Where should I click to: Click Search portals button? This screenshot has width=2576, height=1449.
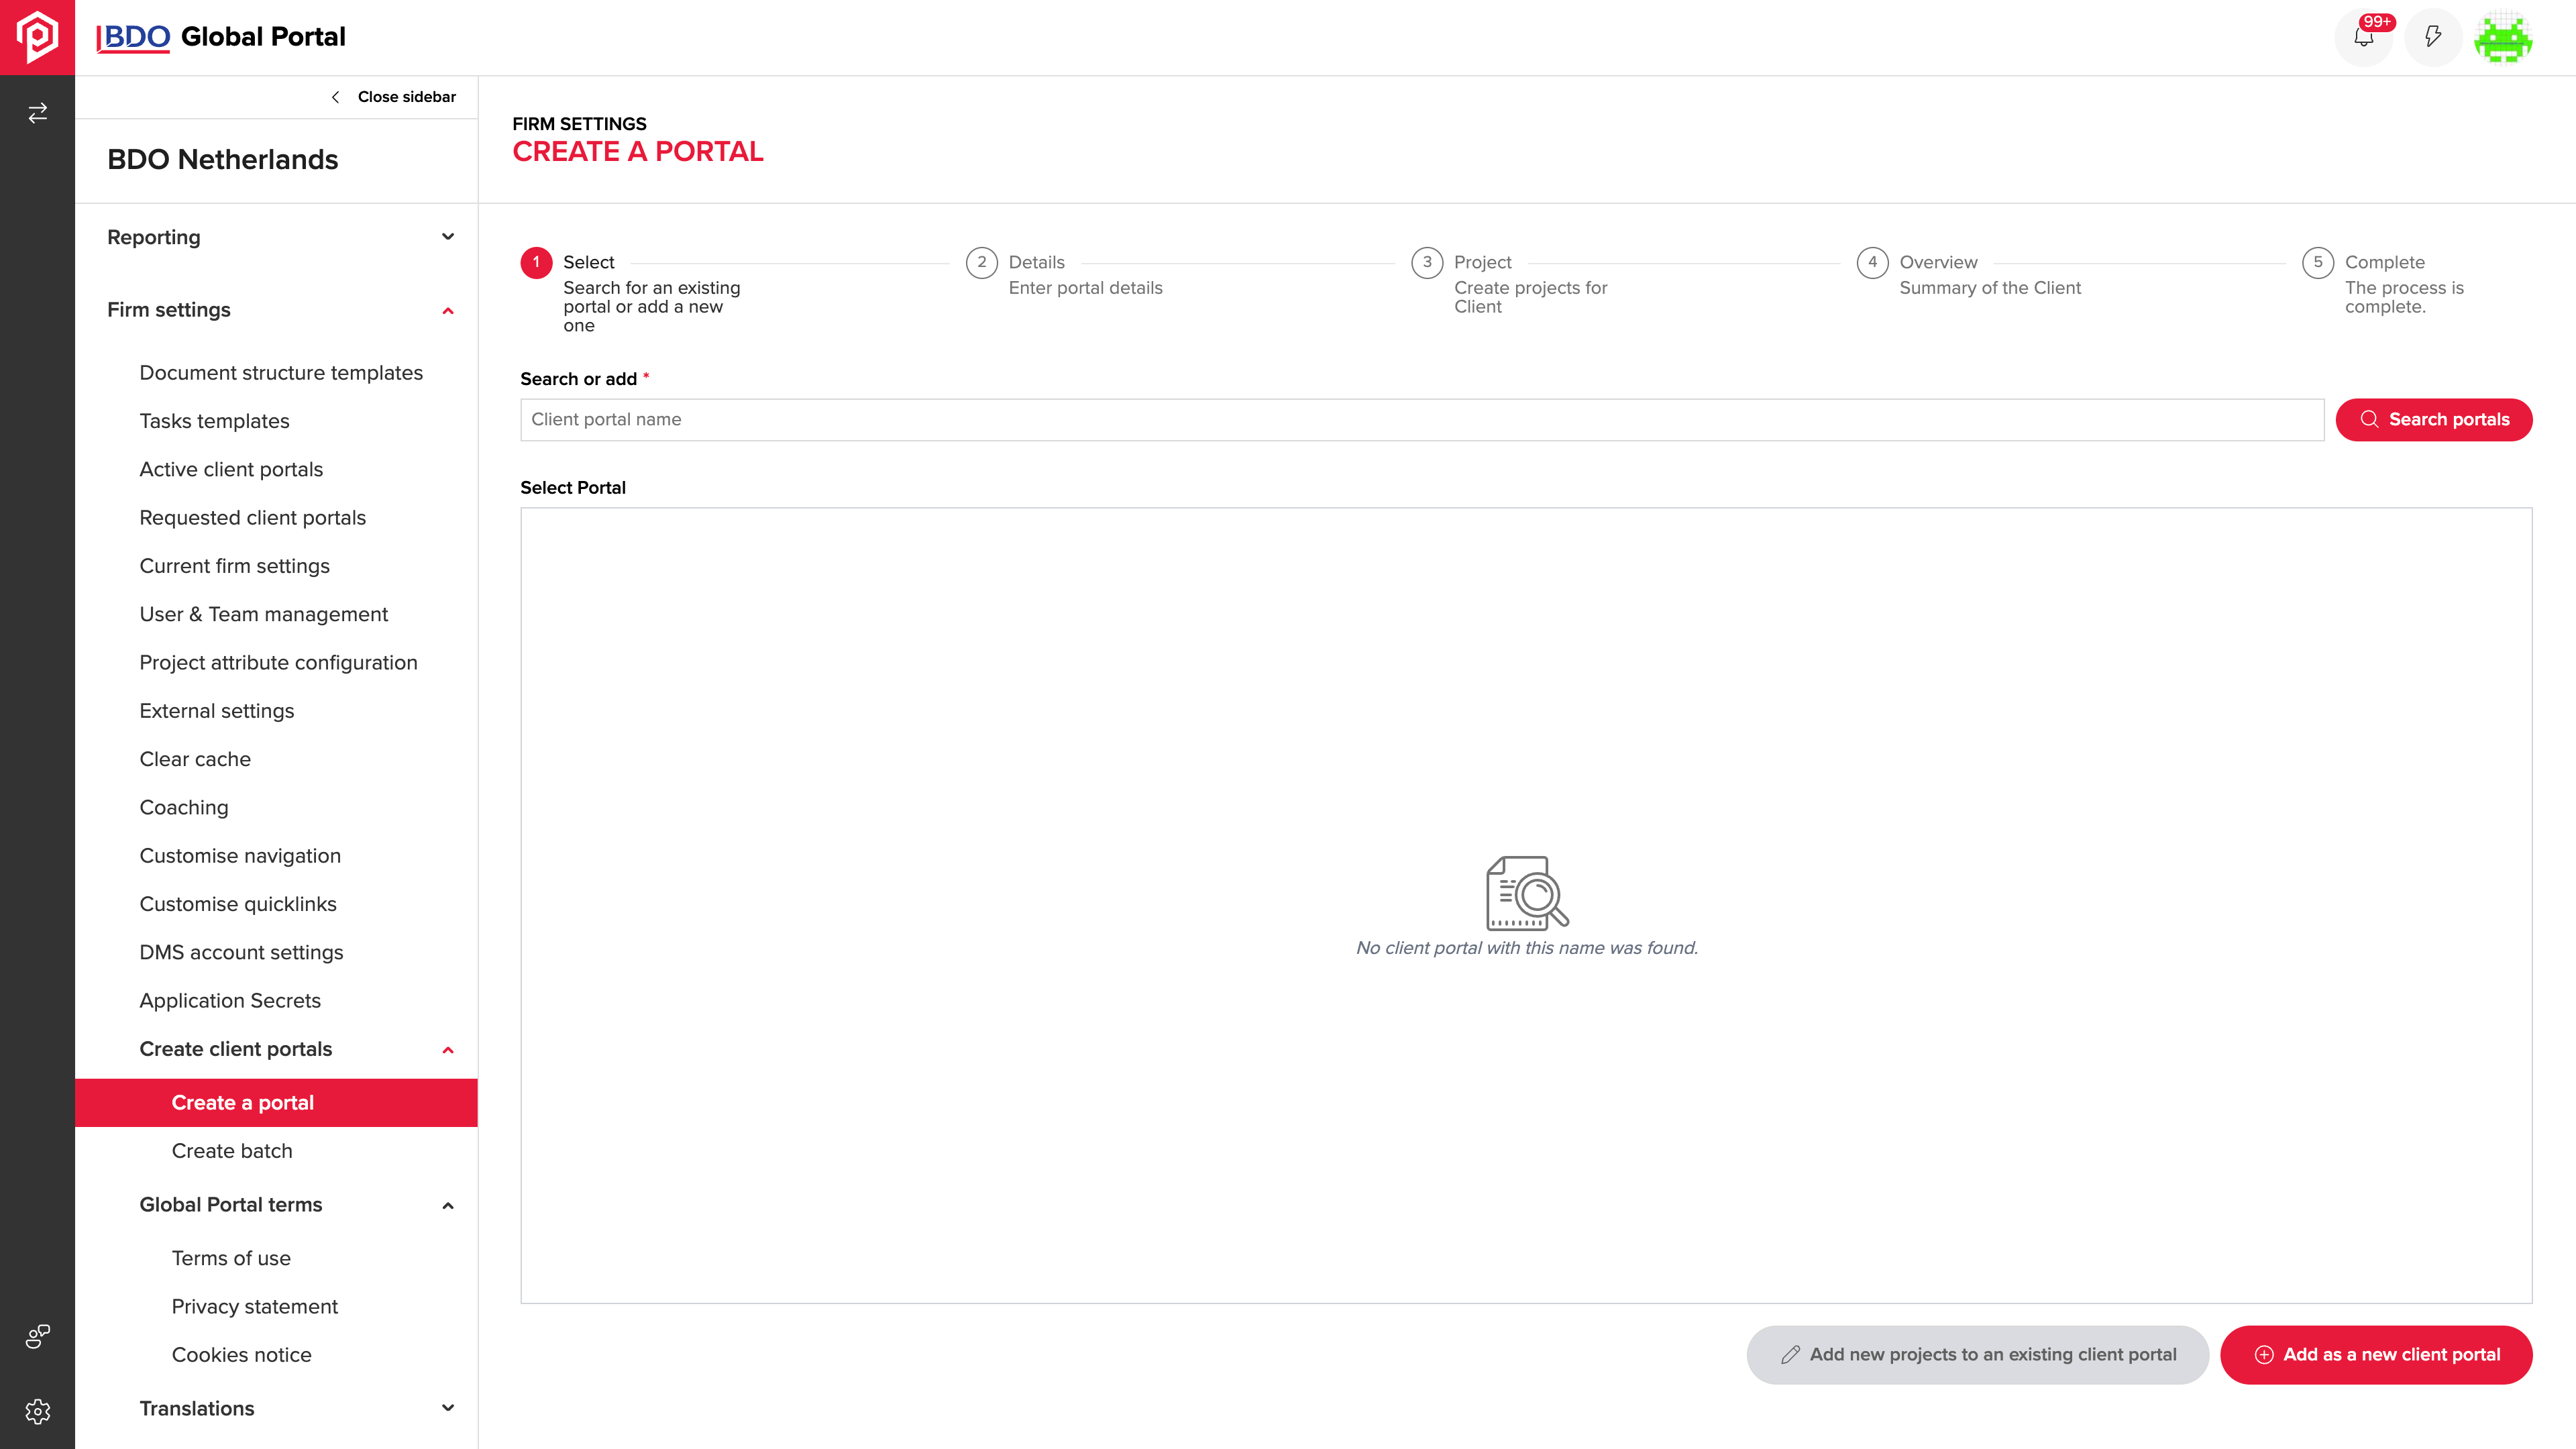click(2433, 420)
